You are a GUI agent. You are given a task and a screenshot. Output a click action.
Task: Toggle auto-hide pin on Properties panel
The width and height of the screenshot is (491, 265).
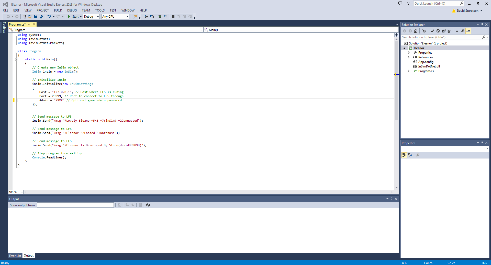pos(482,143)
